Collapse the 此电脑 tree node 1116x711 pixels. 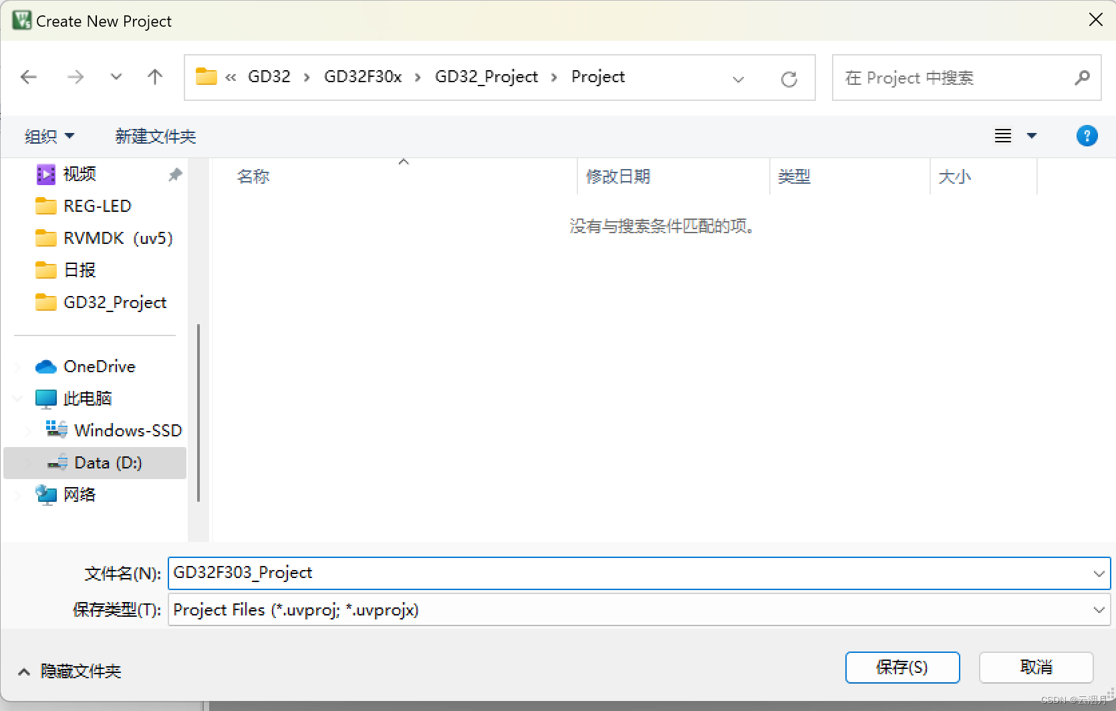(x=18, y=399)
